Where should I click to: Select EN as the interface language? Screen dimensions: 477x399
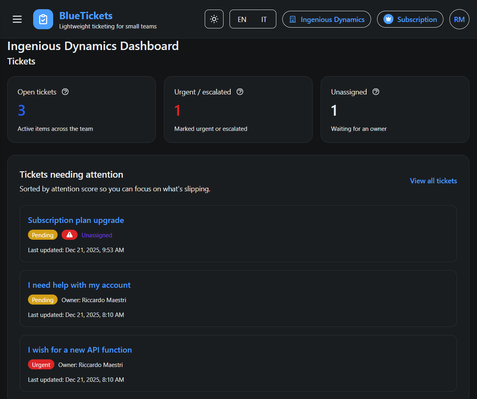coord(242,19)
